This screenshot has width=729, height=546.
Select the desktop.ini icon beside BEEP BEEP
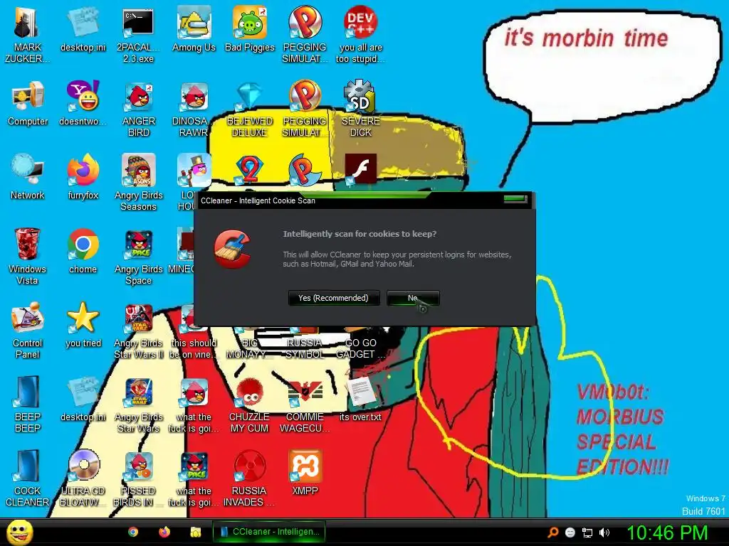point(83,399)
